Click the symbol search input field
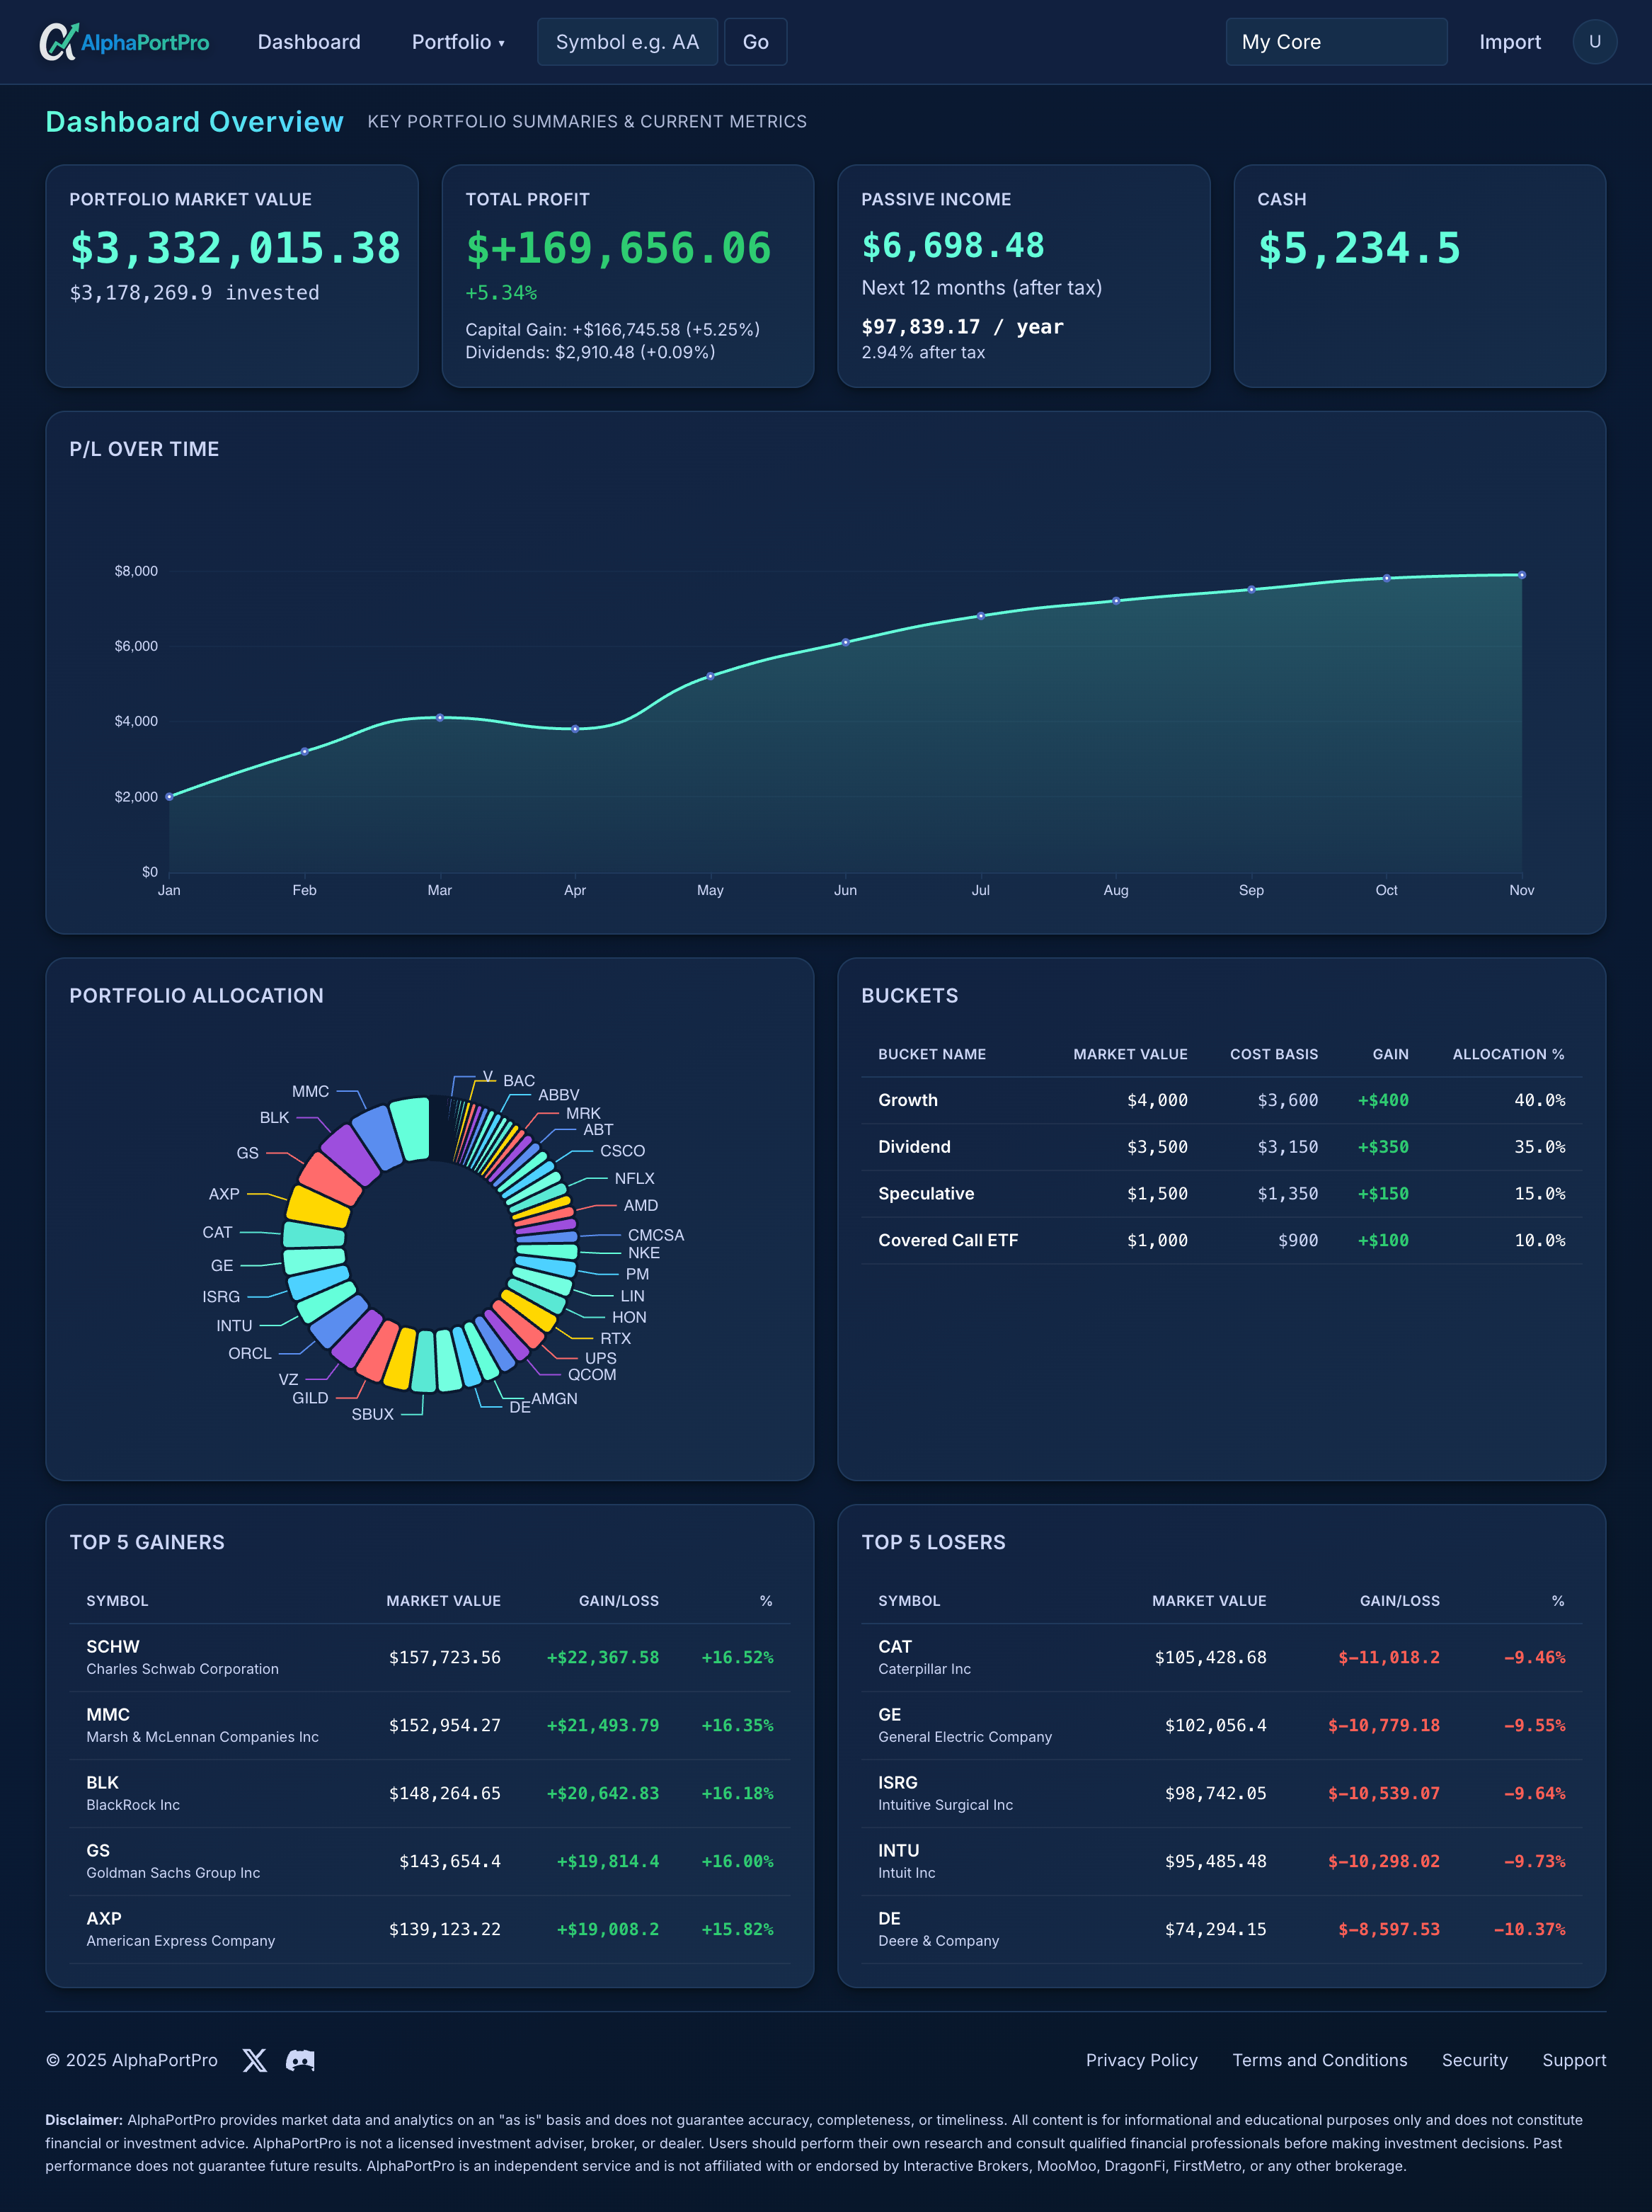This screenshot has width=1652, height=2212. (626, 41)
